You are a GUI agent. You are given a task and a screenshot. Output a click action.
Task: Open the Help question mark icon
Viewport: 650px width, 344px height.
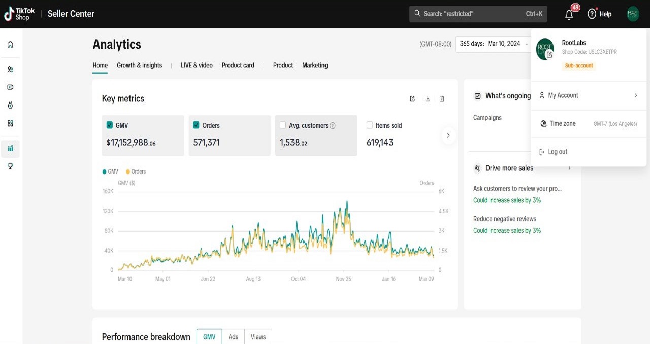tap(592, 14)
